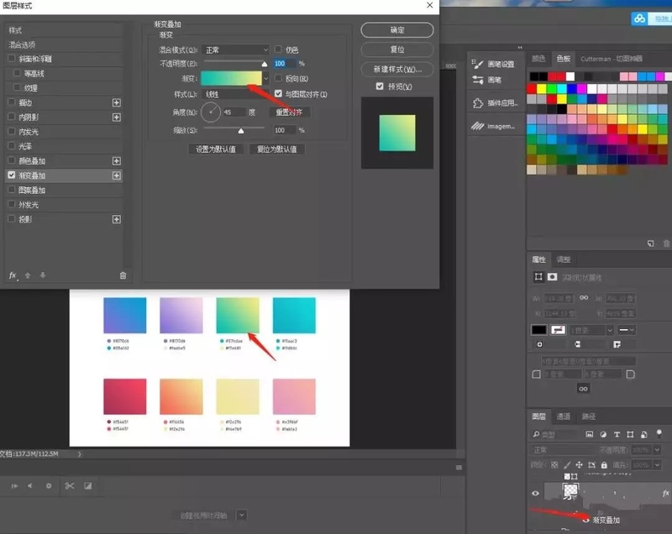Toggle 渐变叠加 effect visibility eye in layers
This screenshot has width=672, height=534.
pyautogui.click(x=585, y=520)
